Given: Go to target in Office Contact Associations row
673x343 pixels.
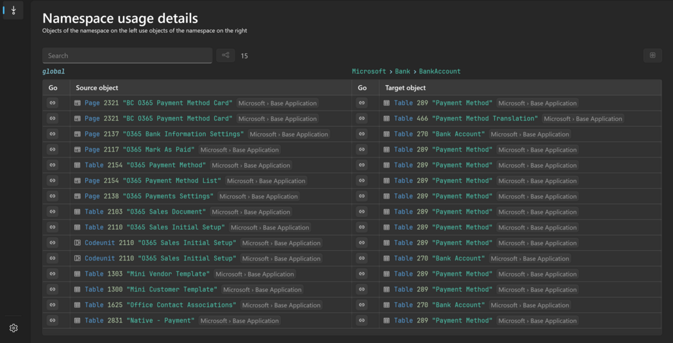Looking at the screenshot, I should pyautogui.click(x=362, y=305).
